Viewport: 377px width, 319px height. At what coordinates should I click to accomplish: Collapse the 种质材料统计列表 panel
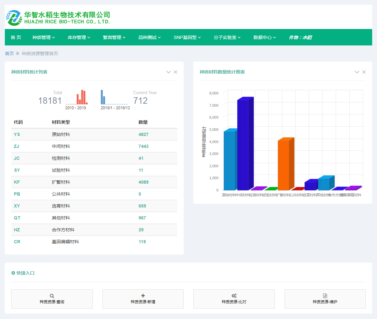click(168, 72)
